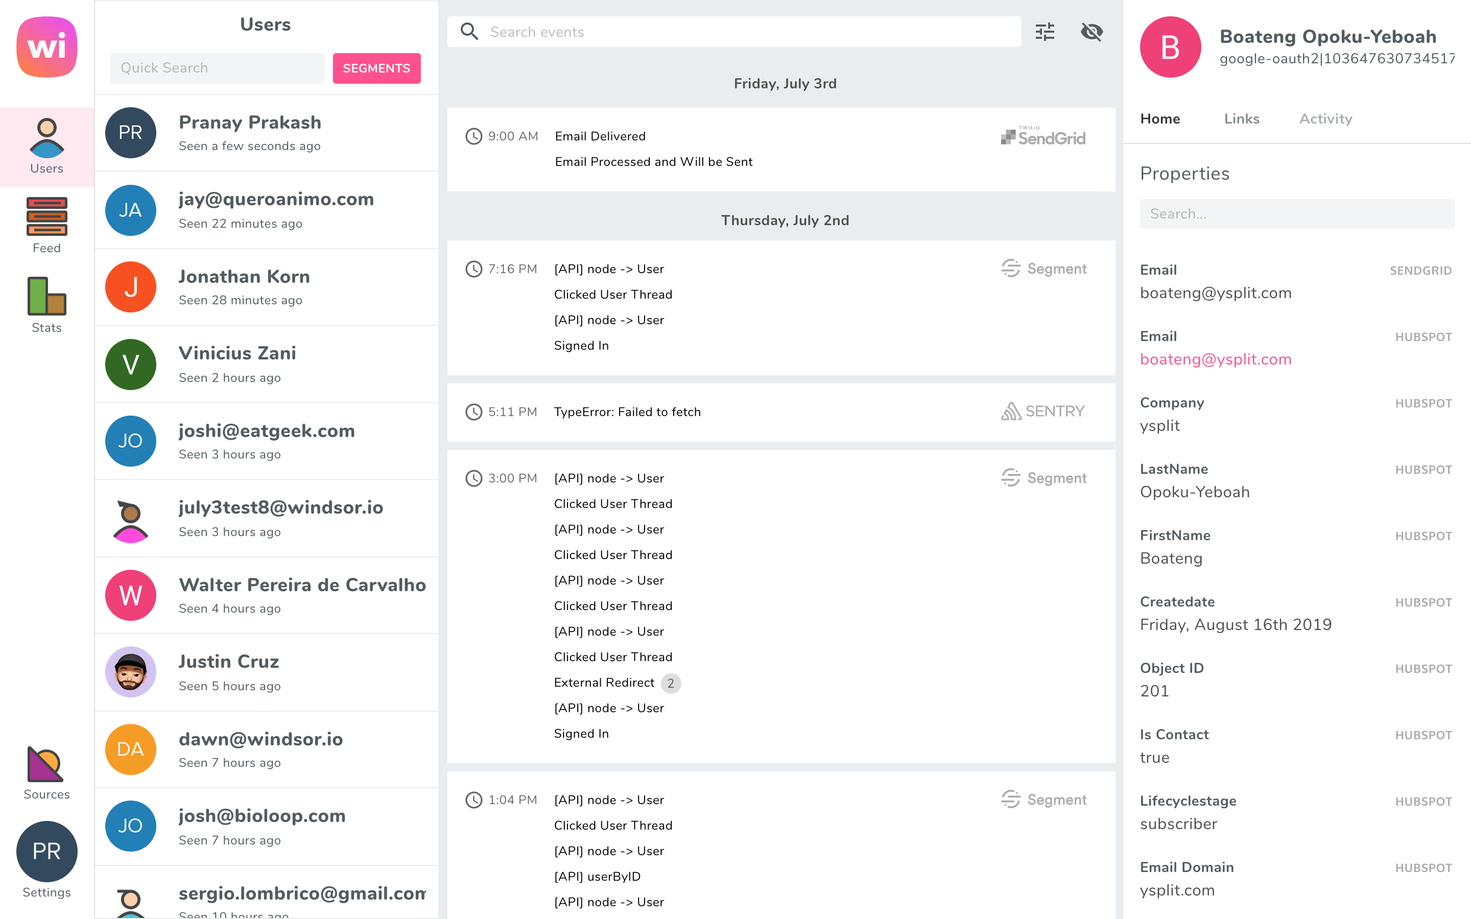Open the [API] userByID event
Image resolution: width=1471 pixels, height=919 pixels.
click(597, 877)
